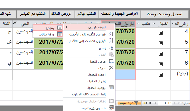The width and height of the screenshot is (190, 111).
Task: Open تسجيل وتحديث وبحث tab button
Action: [x=165, y=14]
